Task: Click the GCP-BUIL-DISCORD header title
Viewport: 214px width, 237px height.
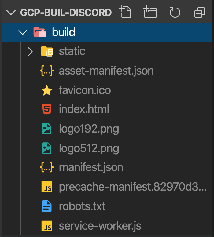Action: pos(66,13)
